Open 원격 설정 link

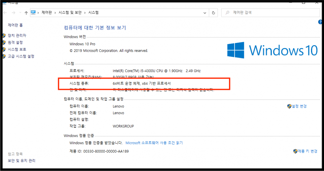coord(15,42)
